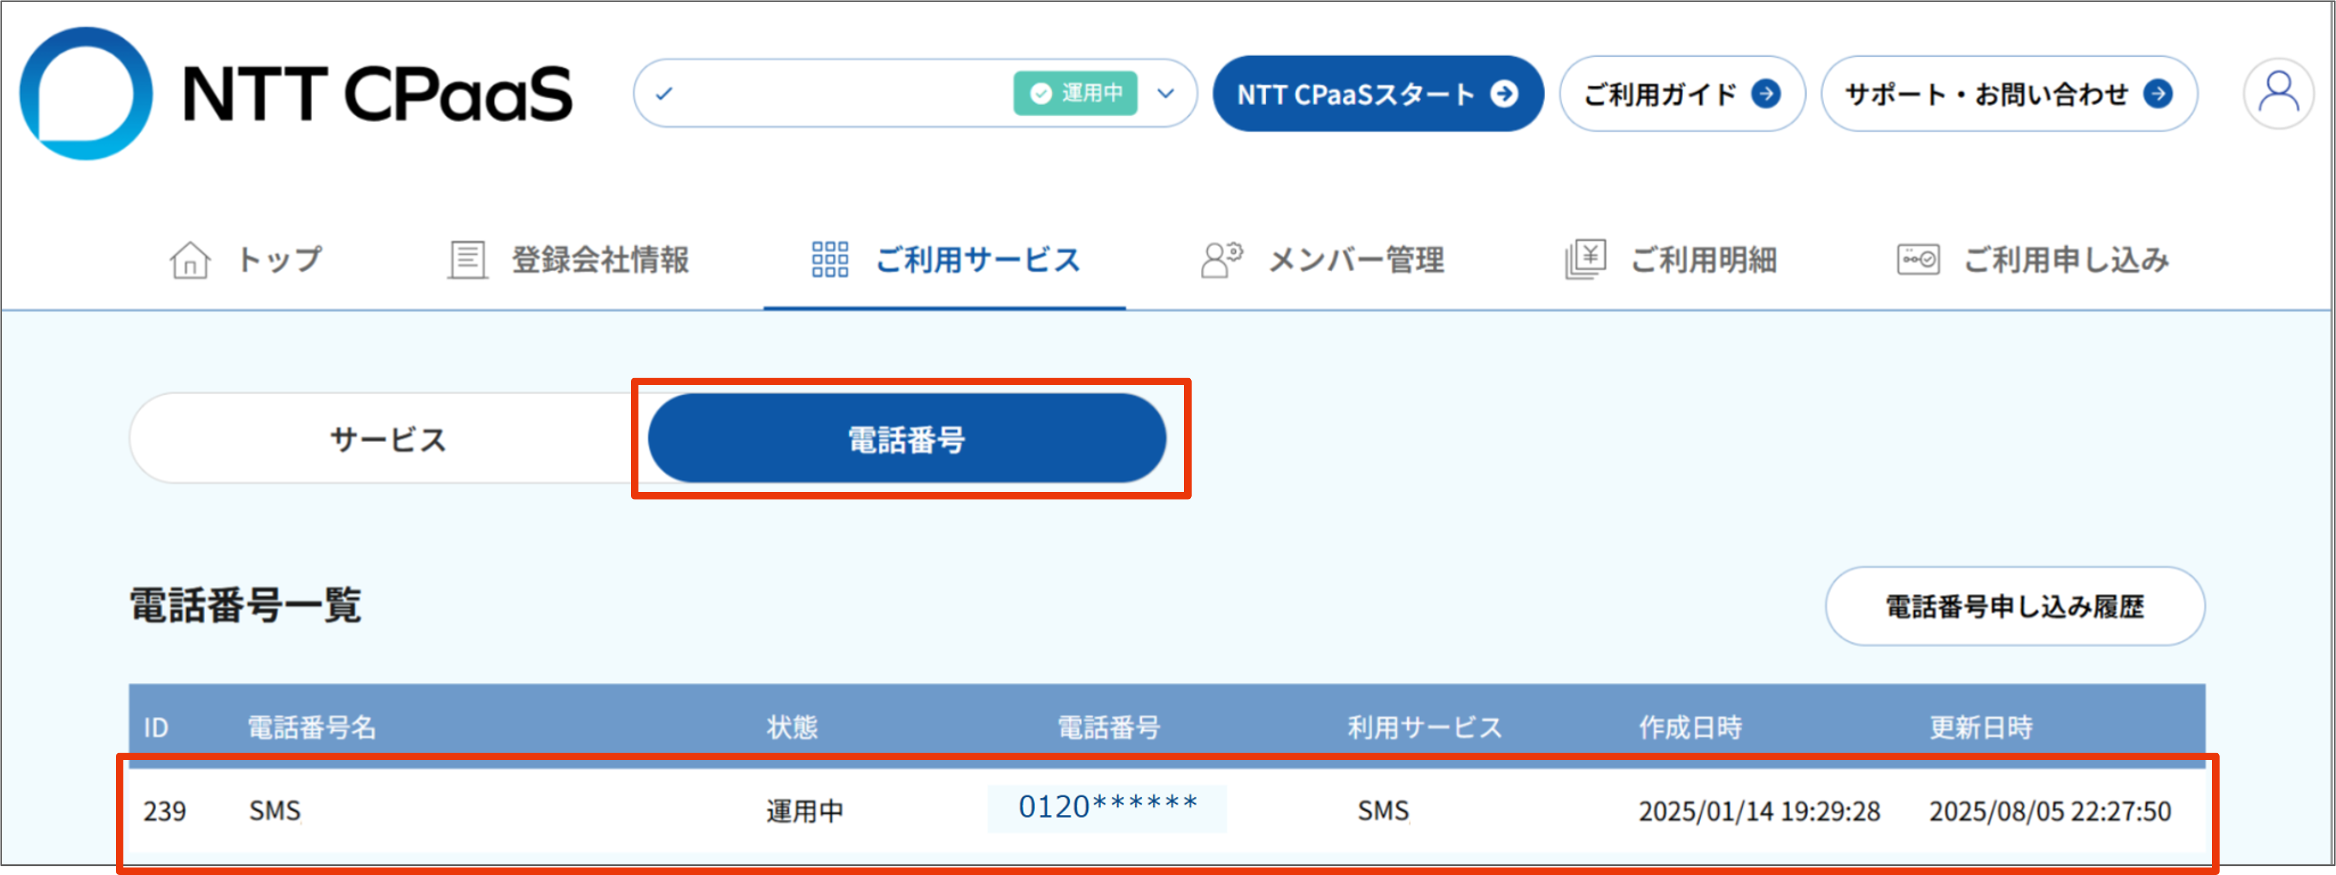Click creation date 2025/01/14 19:29:28
The height and width of the screenshot is (875, 2336).
tap(1759, 811)
